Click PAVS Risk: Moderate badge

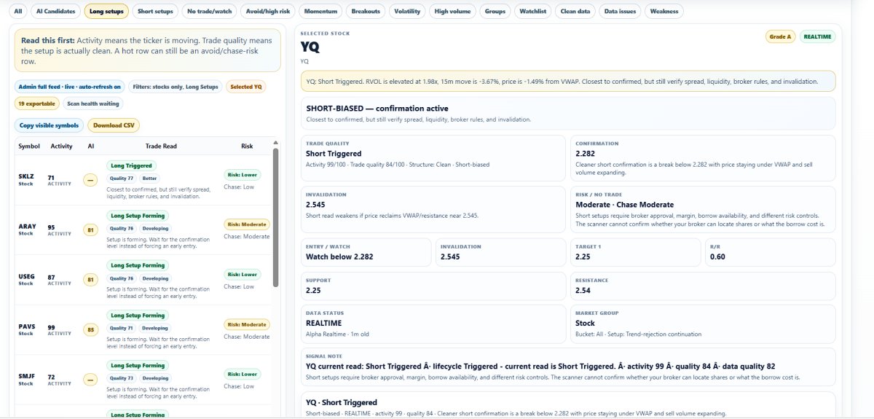pos(247,324)
